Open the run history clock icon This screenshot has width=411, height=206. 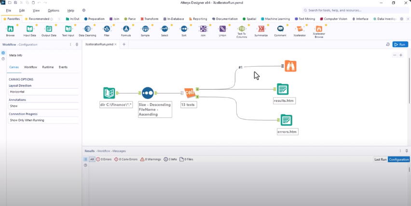click(x=388, y=44)
